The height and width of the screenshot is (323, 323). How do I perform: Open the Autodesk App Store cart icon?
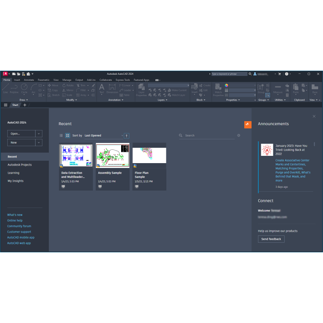click(x=279, y=74)
